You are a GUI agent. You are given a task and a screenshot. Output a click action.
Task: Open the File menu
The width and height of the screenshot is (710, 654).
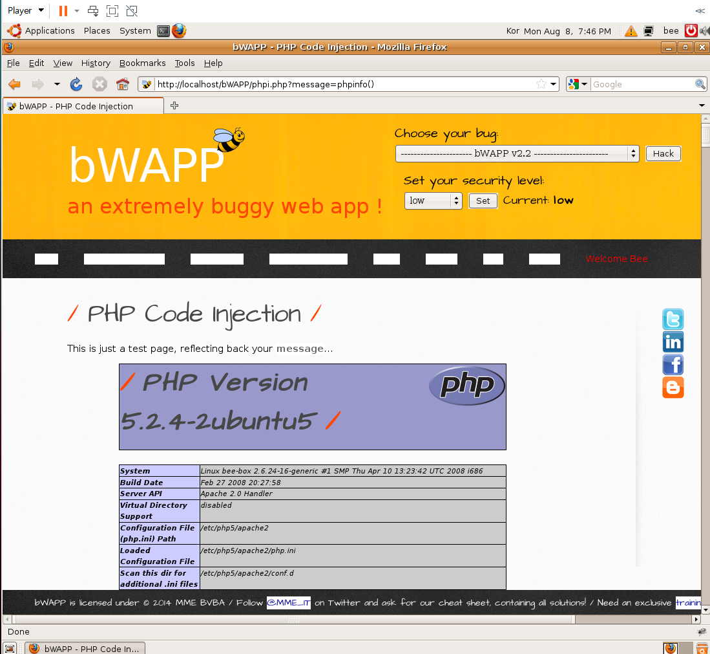click(13, 63)
